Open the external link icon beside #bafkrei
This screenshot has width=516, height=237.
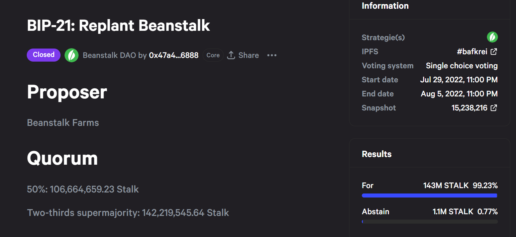494,52
